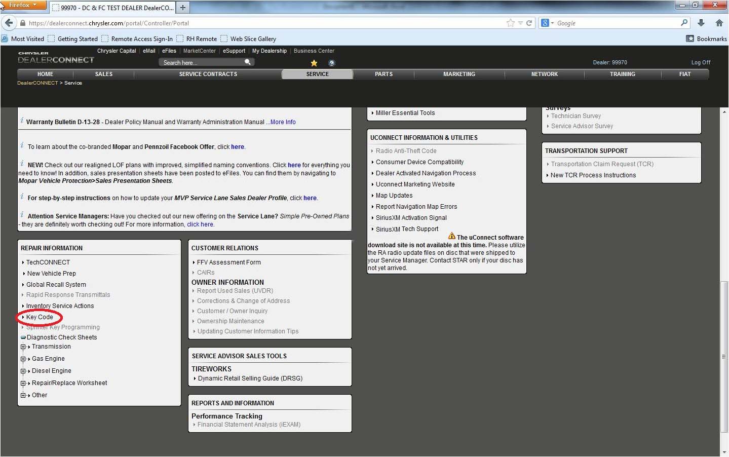Click the bookmark star in address bar
The image size is (729, 457).
point(510,23)
